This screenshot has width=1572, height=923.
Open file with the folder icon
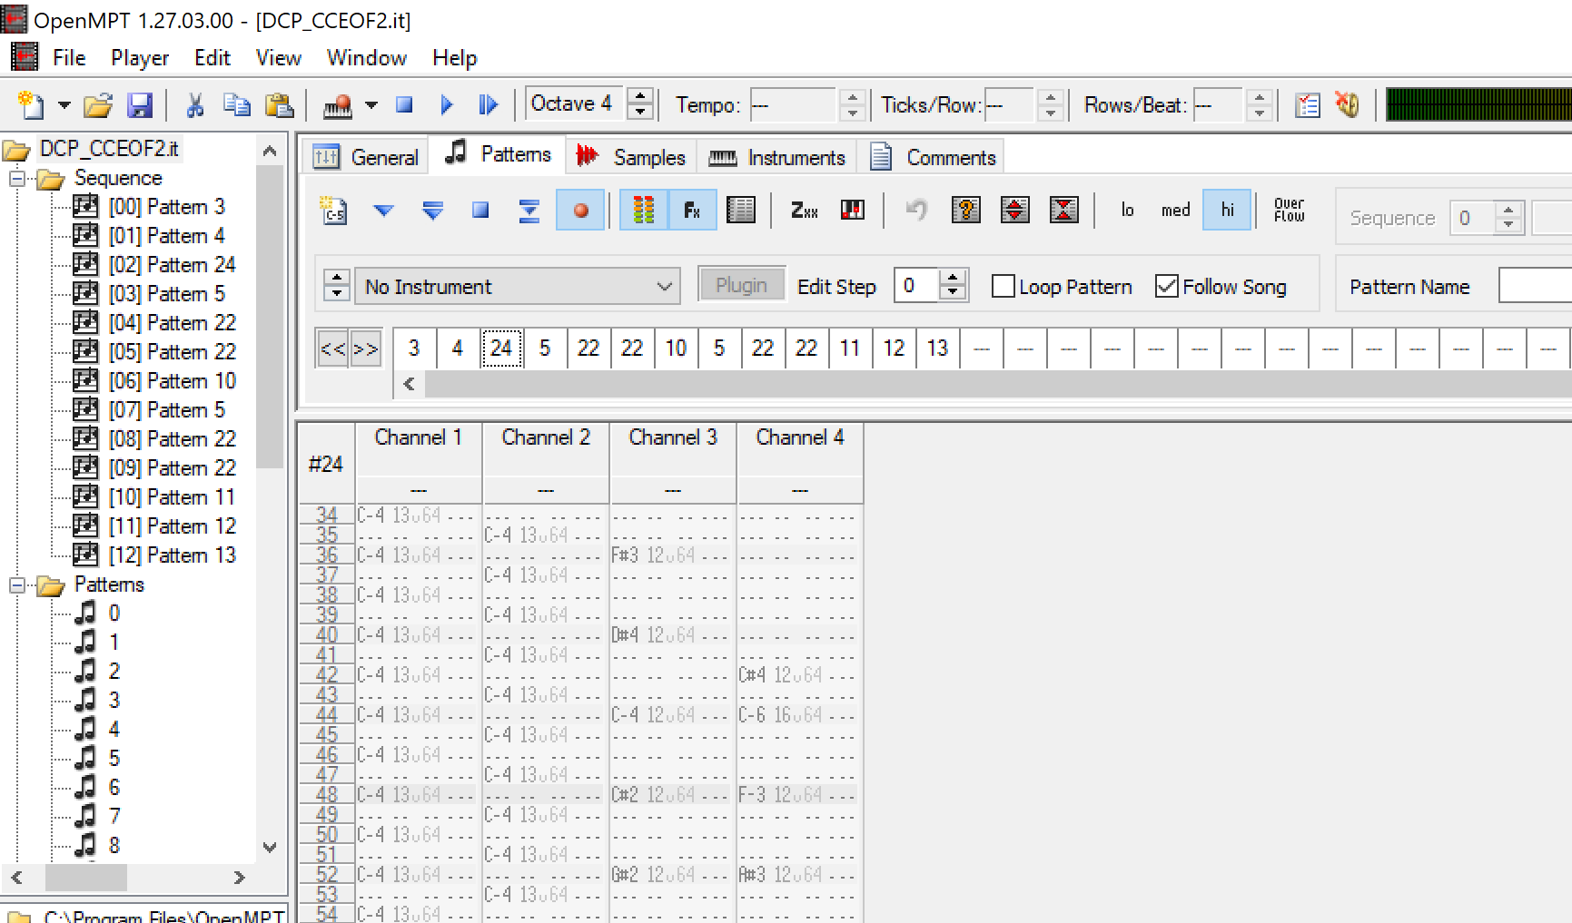(98, 105)
